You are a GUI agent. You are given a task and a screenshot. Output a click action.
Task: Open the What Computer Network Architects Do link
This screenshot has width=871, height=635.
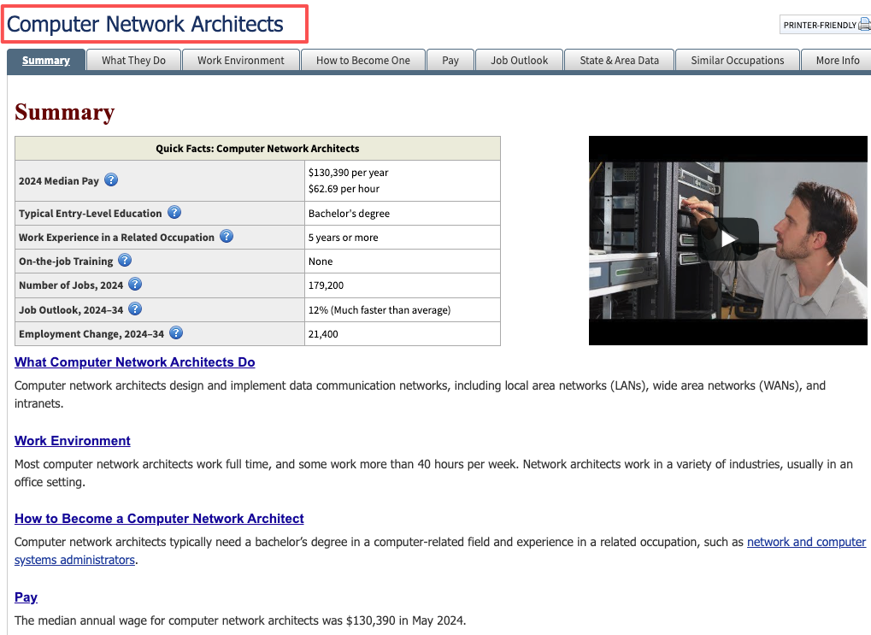pos(134,362)
